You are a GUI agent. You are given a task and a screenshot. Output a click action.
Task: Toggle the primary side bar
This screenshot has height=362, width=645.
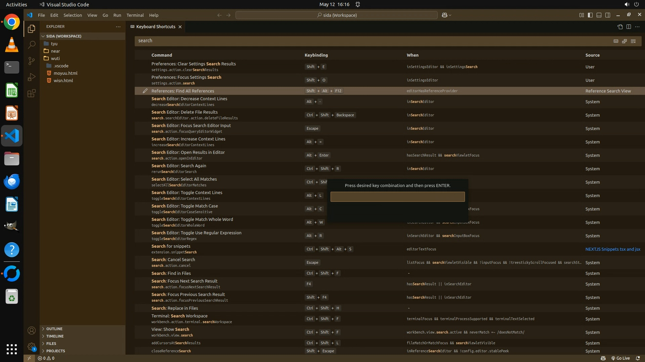click(x=590, y=15)
